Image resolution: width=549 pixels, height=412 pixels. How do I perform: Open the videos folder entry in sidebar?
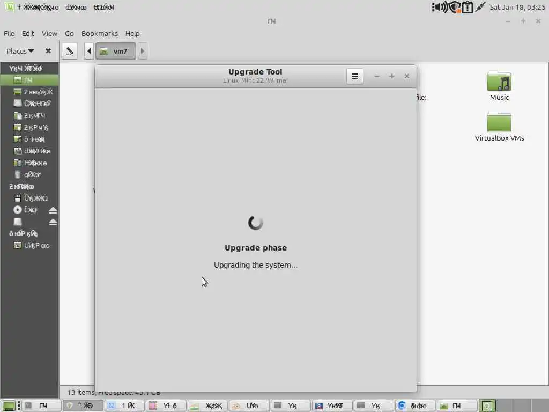(30, 163)
